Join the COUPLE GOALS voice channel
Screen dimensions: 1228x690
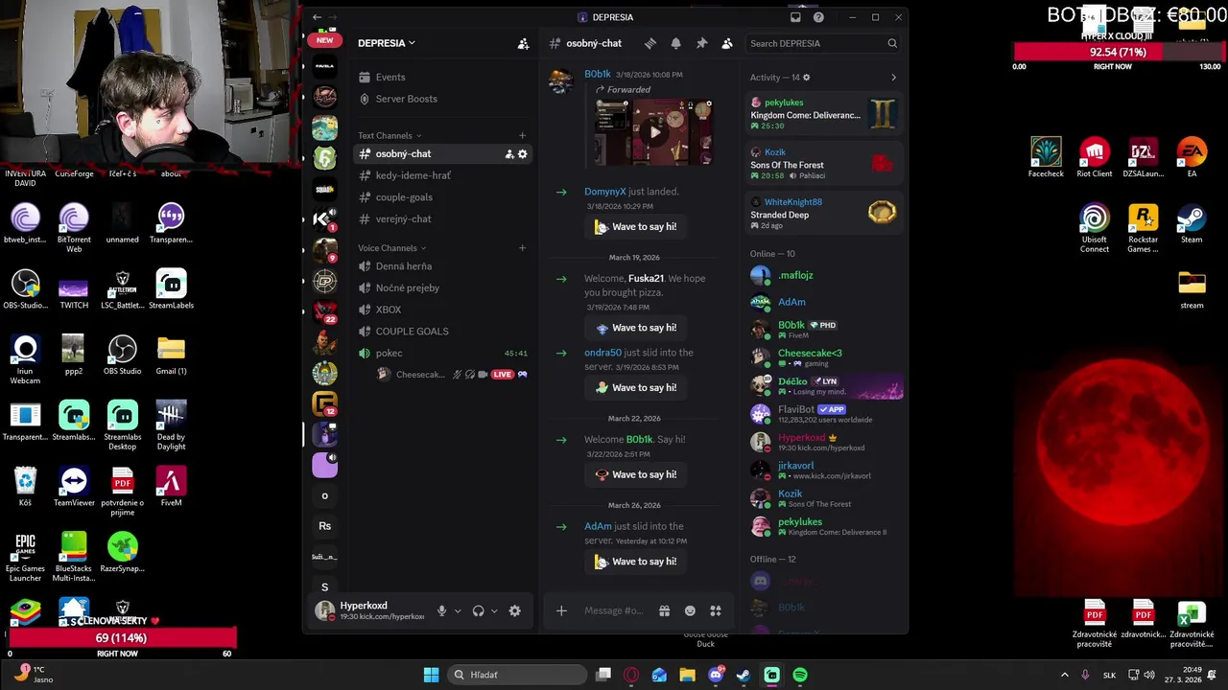[442, 331]
